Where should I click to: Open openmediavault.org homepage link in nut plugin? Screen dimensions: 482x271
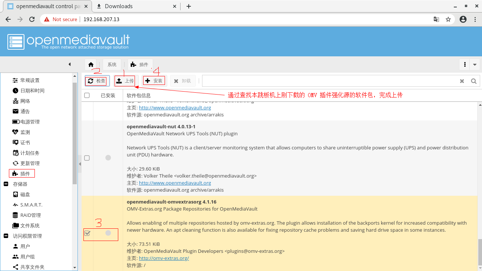[175, 183]
